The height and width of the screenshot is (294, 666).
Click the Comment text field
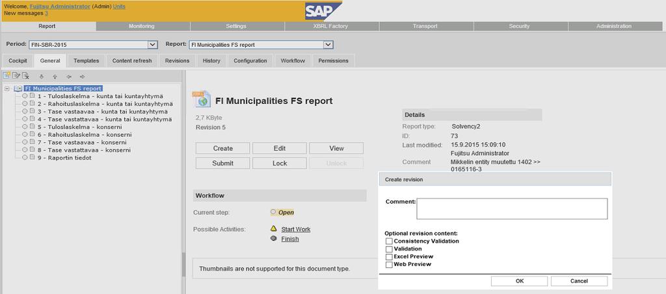pos(512,208)
